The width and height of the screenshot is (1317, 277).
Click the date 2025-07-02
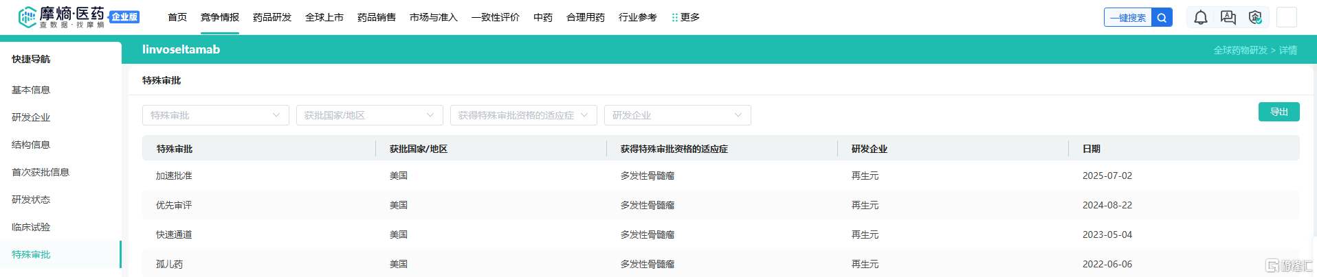click(1107, 176)
